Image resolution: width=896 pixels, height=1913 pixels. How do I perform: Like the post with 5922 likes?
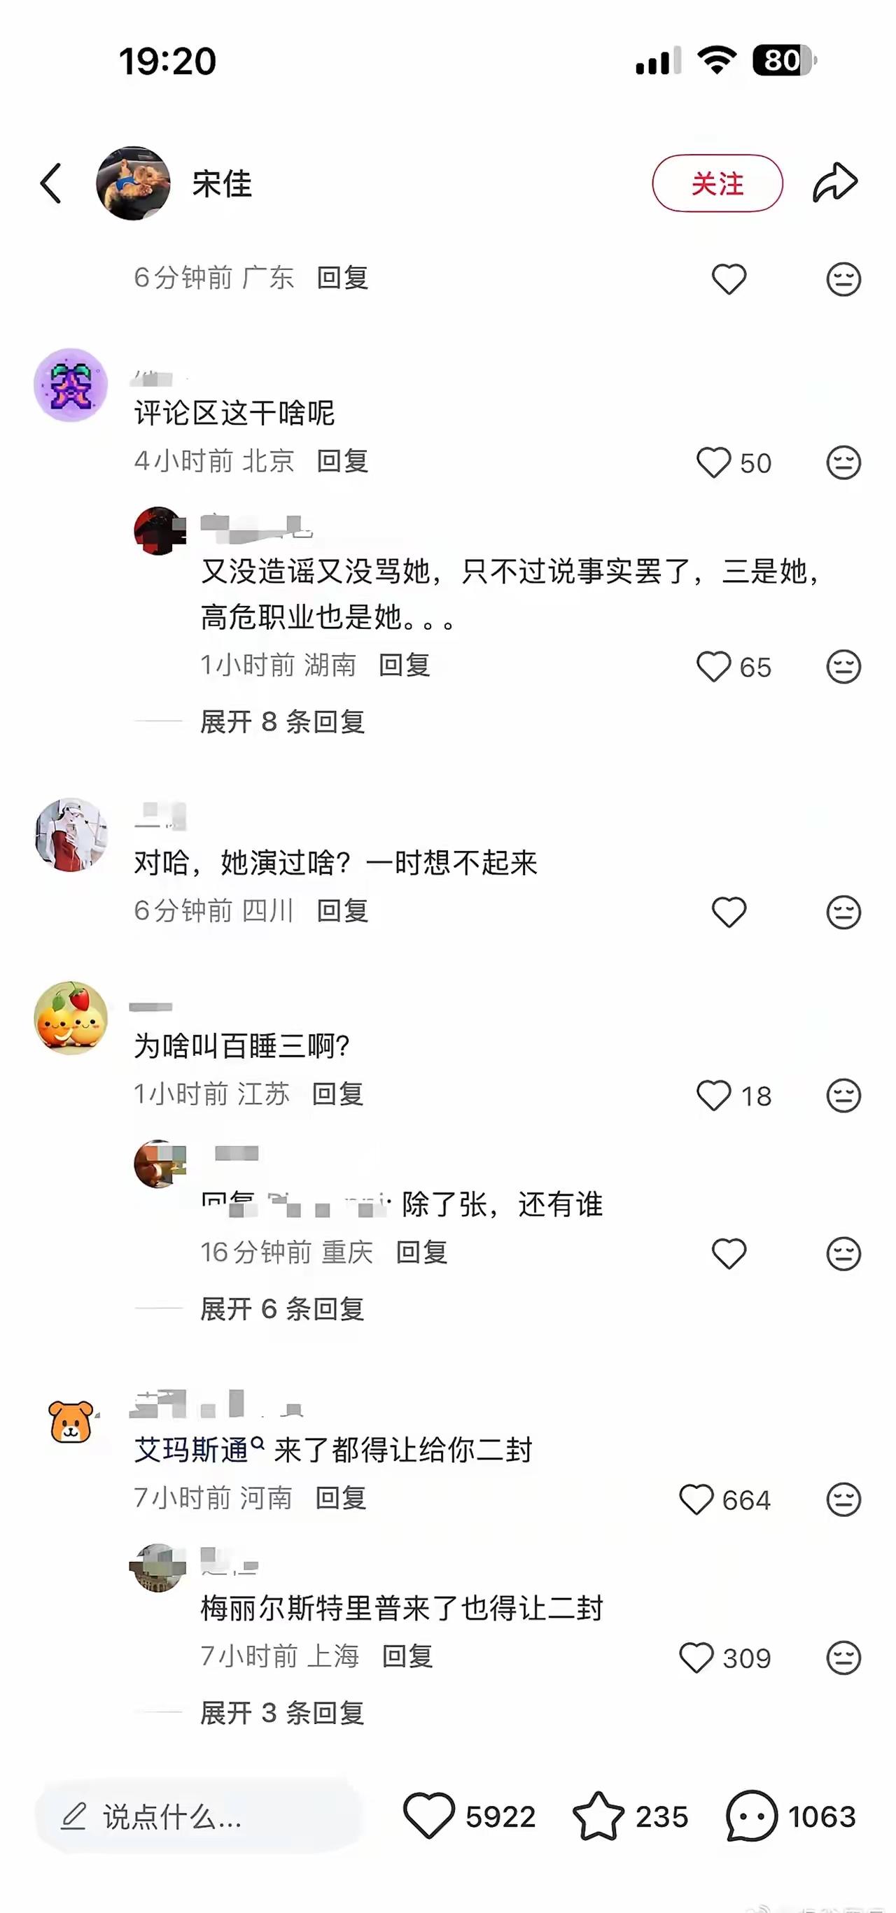coord(428,1816)
